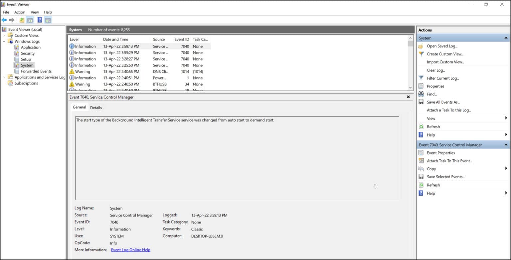The image size is (511, 260).
Task: Toggle the Show/Hide console tree toolbar button
Action: tap(30, 20)
